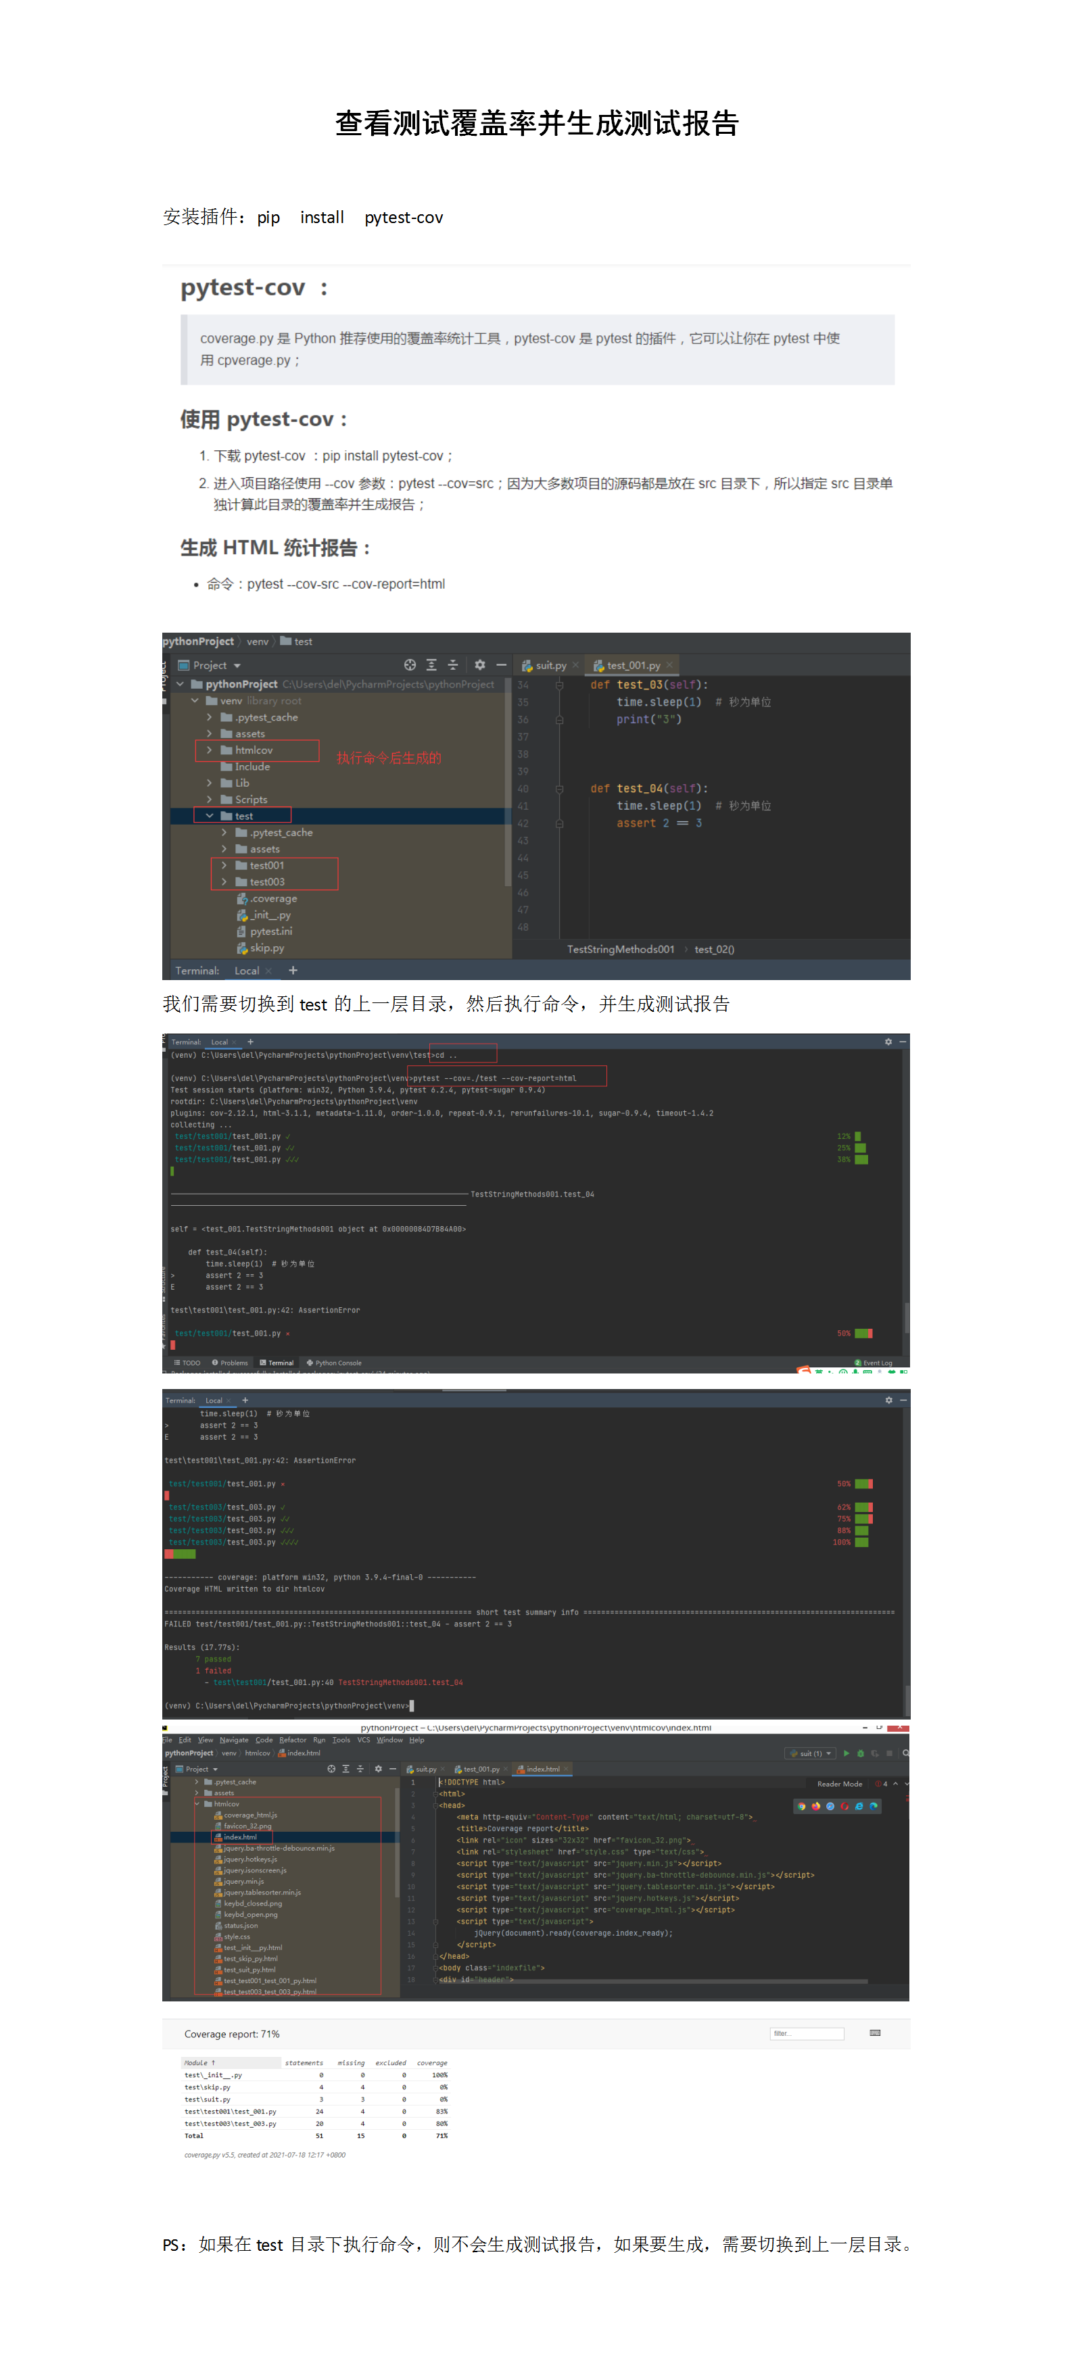Click the locate-file target icon in first Project panel
This screenshot has width=1073, height=2361.
pos(410,664)
